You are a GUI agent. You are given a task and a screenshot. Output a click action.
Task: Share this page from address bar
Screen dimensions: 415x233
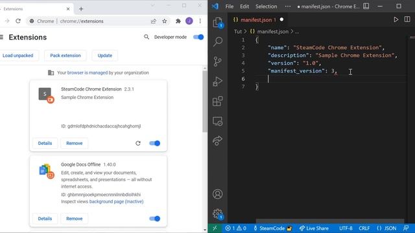(154, 21)
